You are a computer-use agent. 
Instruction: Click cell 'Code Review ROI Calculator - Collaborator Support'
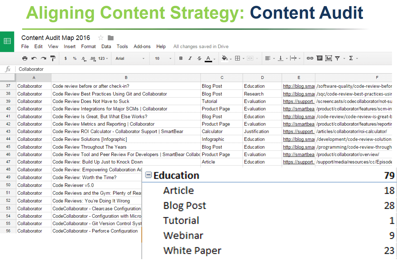126,131
